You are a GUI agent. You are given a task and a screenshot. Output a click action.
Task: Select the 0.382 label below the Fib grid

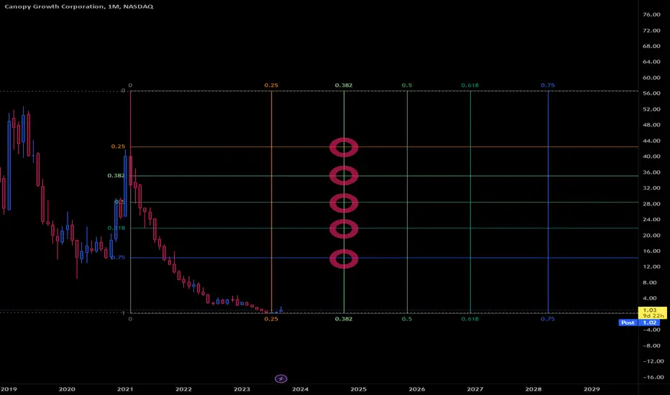pos(344,319)
